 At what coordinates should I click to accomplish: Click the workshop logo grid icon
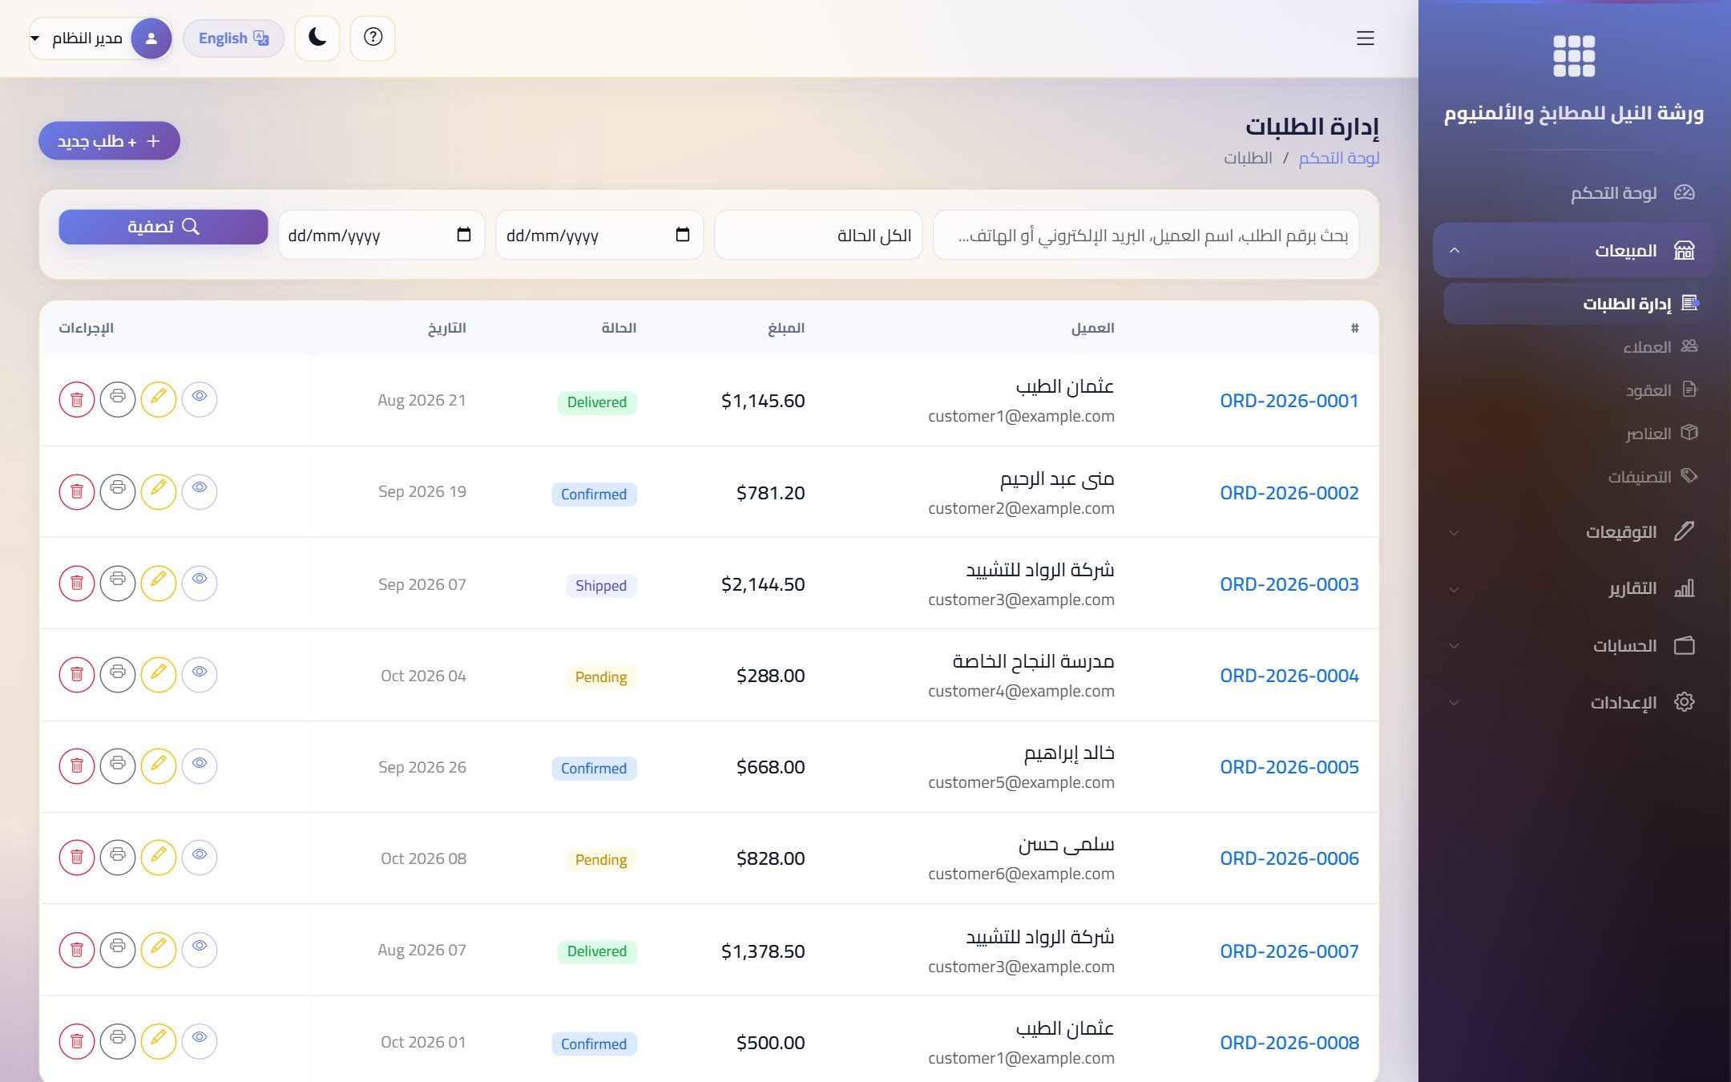(x=1574, y=56)
